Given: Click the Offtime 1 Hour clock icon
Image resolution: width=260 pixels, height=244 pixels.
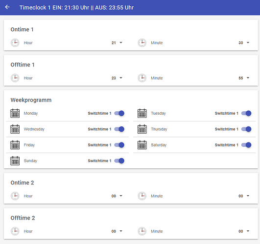Looking at the screenshot, I should coord(15,78).
